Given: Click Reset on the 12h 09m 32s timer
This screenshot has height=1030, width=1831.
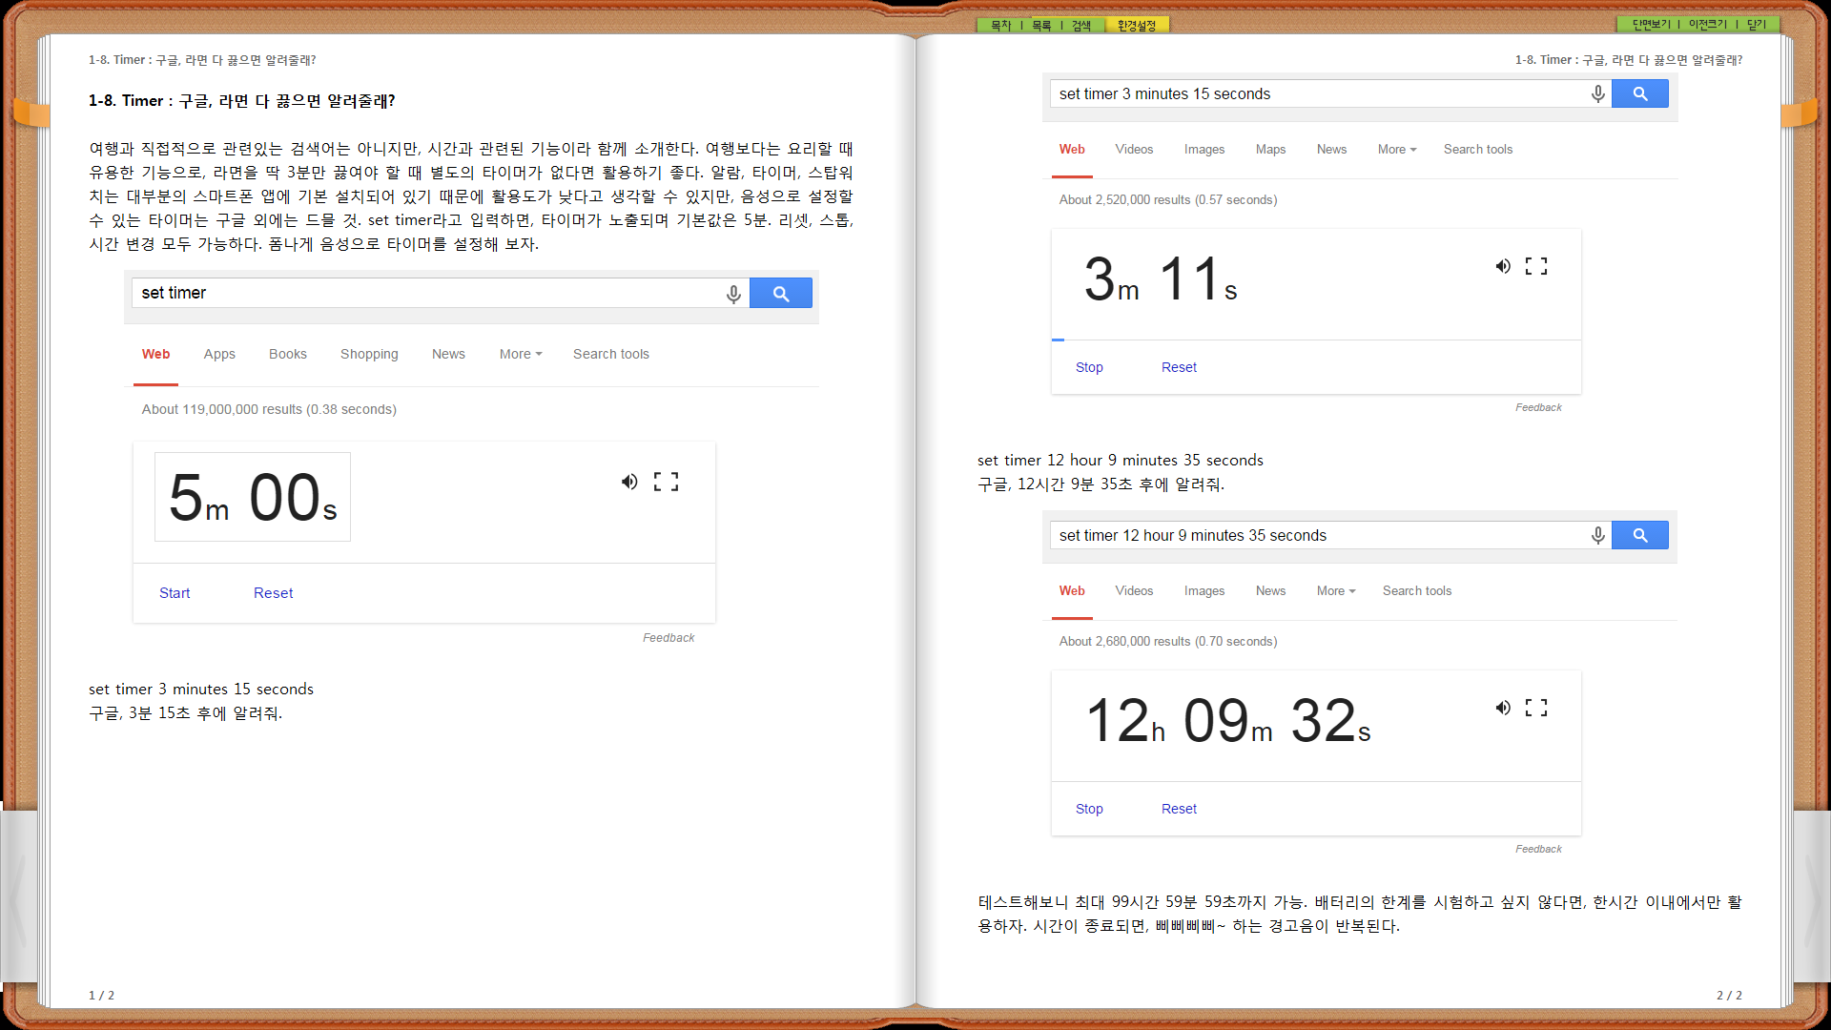Looking at the screenshot, I should pyautogui.click(x=1179, y=809).
